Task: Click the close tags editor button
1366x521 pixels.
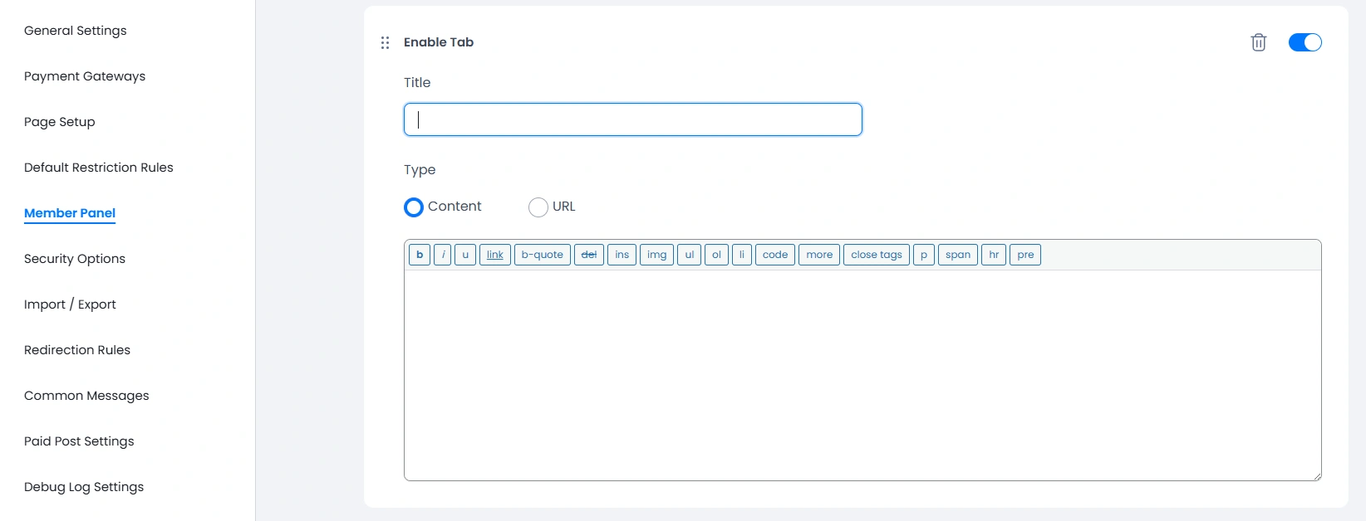Action: [x=876, y=255]
